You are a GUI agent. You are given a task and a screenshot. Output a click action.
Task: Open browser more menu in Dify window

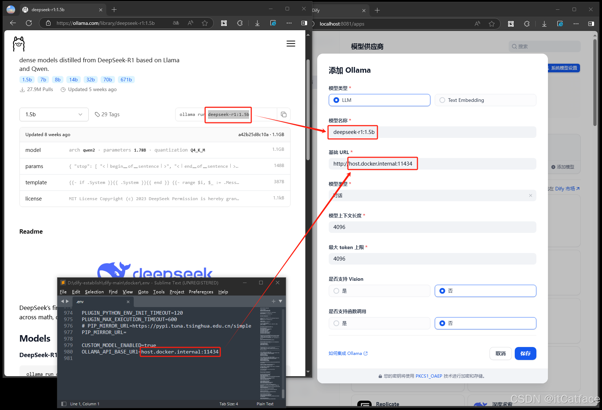pos(576,24)
